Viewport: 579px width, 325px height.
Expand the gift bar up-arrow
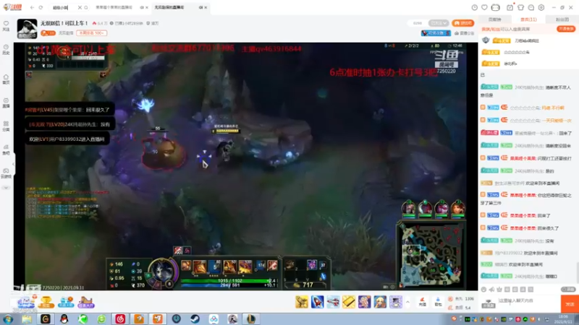point(407,302)
